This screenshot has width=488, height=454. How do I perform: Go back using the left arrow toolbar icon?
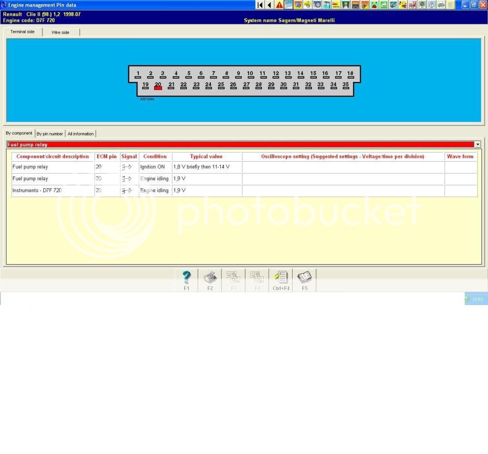(x=270, y=5)
